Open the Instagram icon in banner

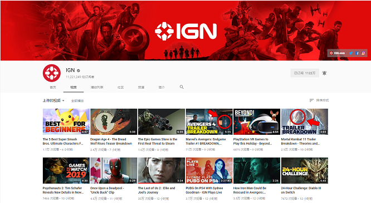363,53
